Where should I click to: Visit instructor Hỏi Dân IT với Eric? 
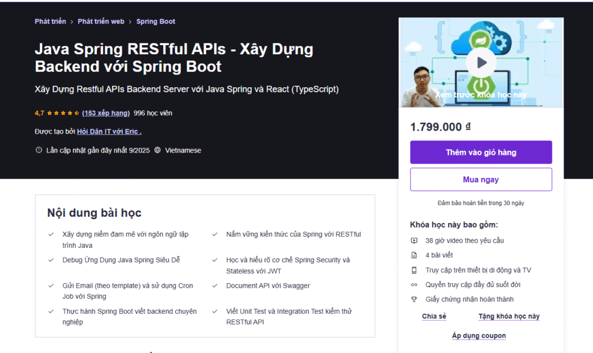(x=109, y=132)
